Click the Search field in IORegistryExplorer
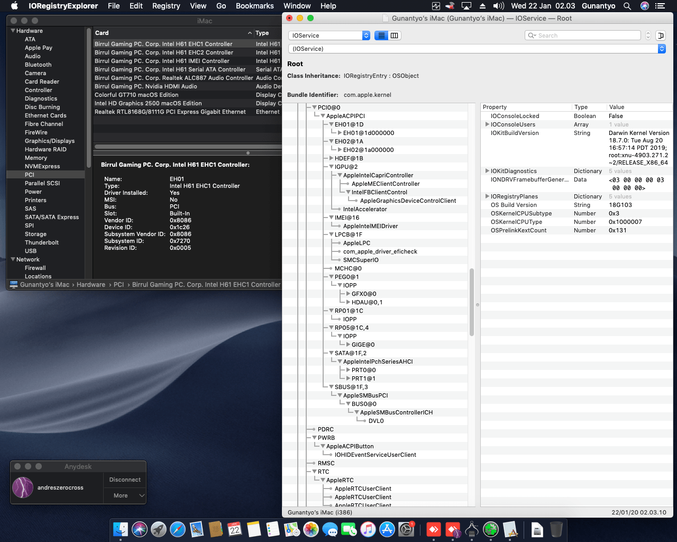 [x=586, y=35]
